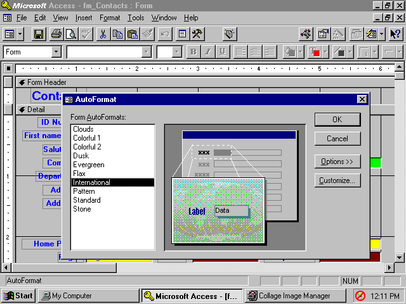Toggle Underline formatting button
The width and height of the screenshot is (406, 304).
click(223, 52)
